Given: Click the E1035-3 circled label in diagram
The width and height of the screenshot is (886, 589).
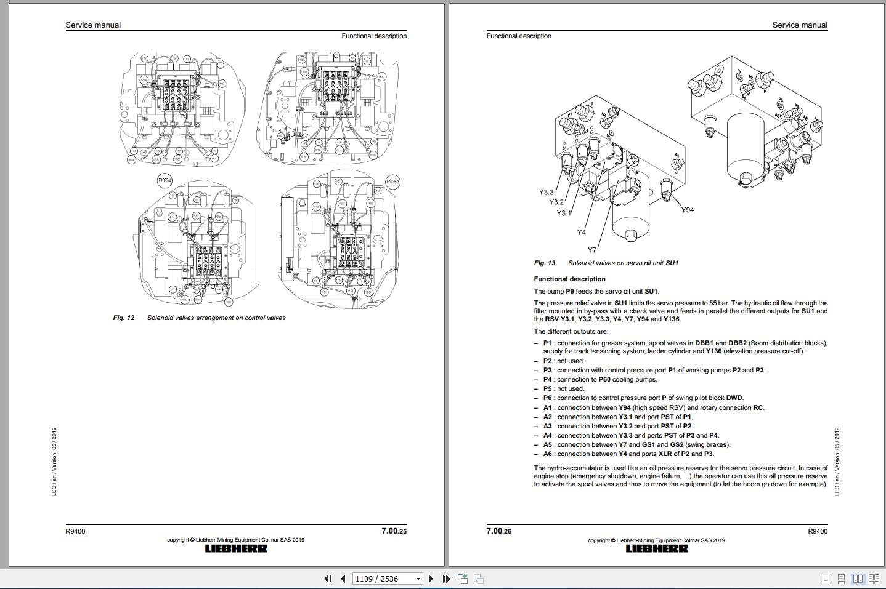Looking at the screenshot, I should (393, 182).
